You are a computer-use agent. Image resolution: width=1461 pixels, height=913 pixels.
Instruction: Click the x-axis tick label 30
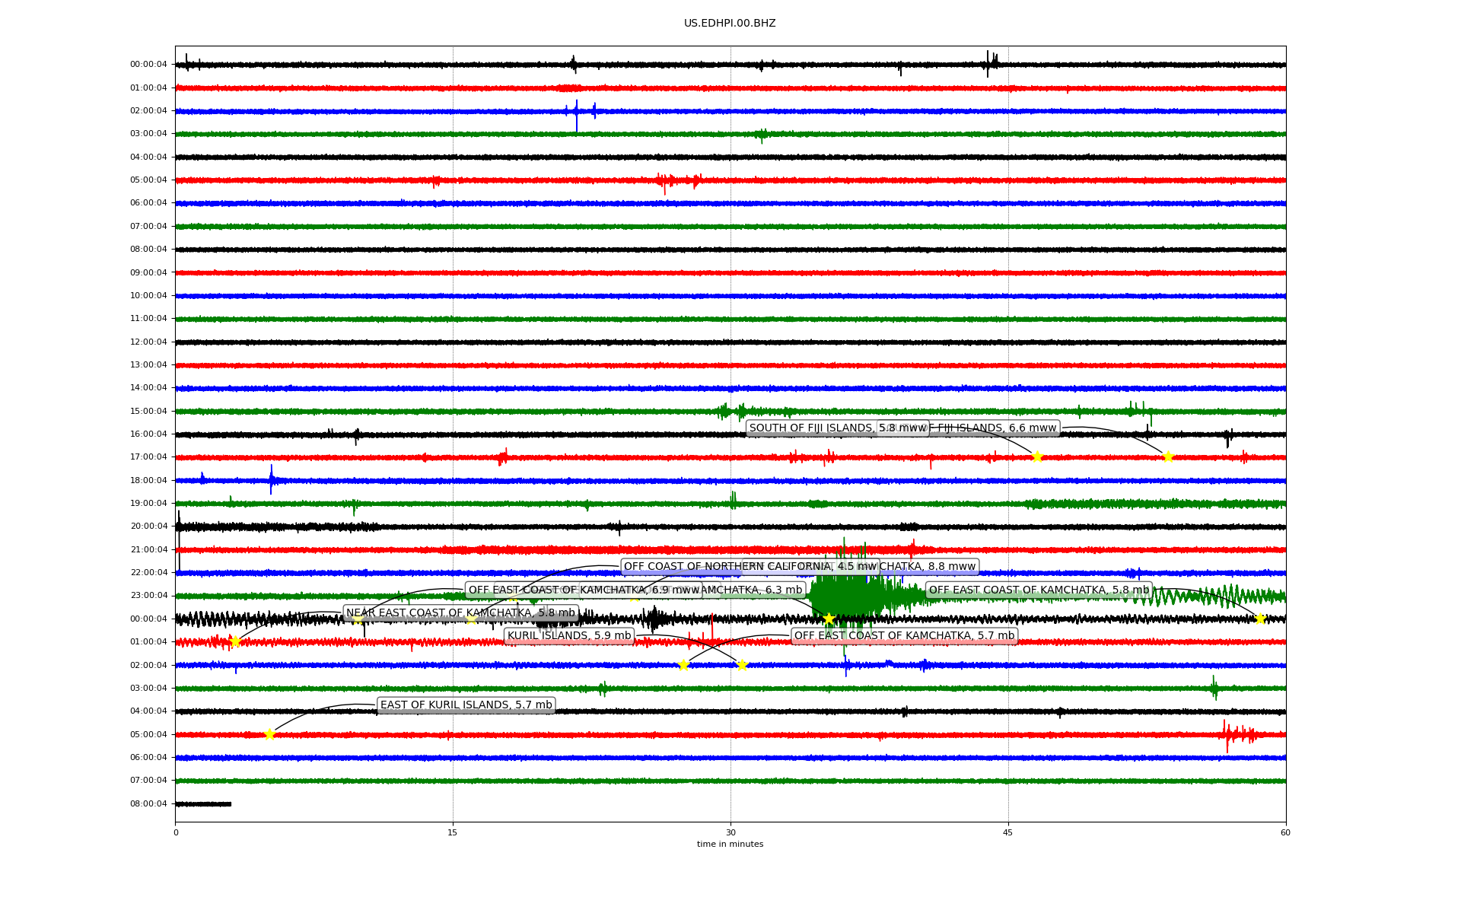pyautogui.click(x=730, y=832)
